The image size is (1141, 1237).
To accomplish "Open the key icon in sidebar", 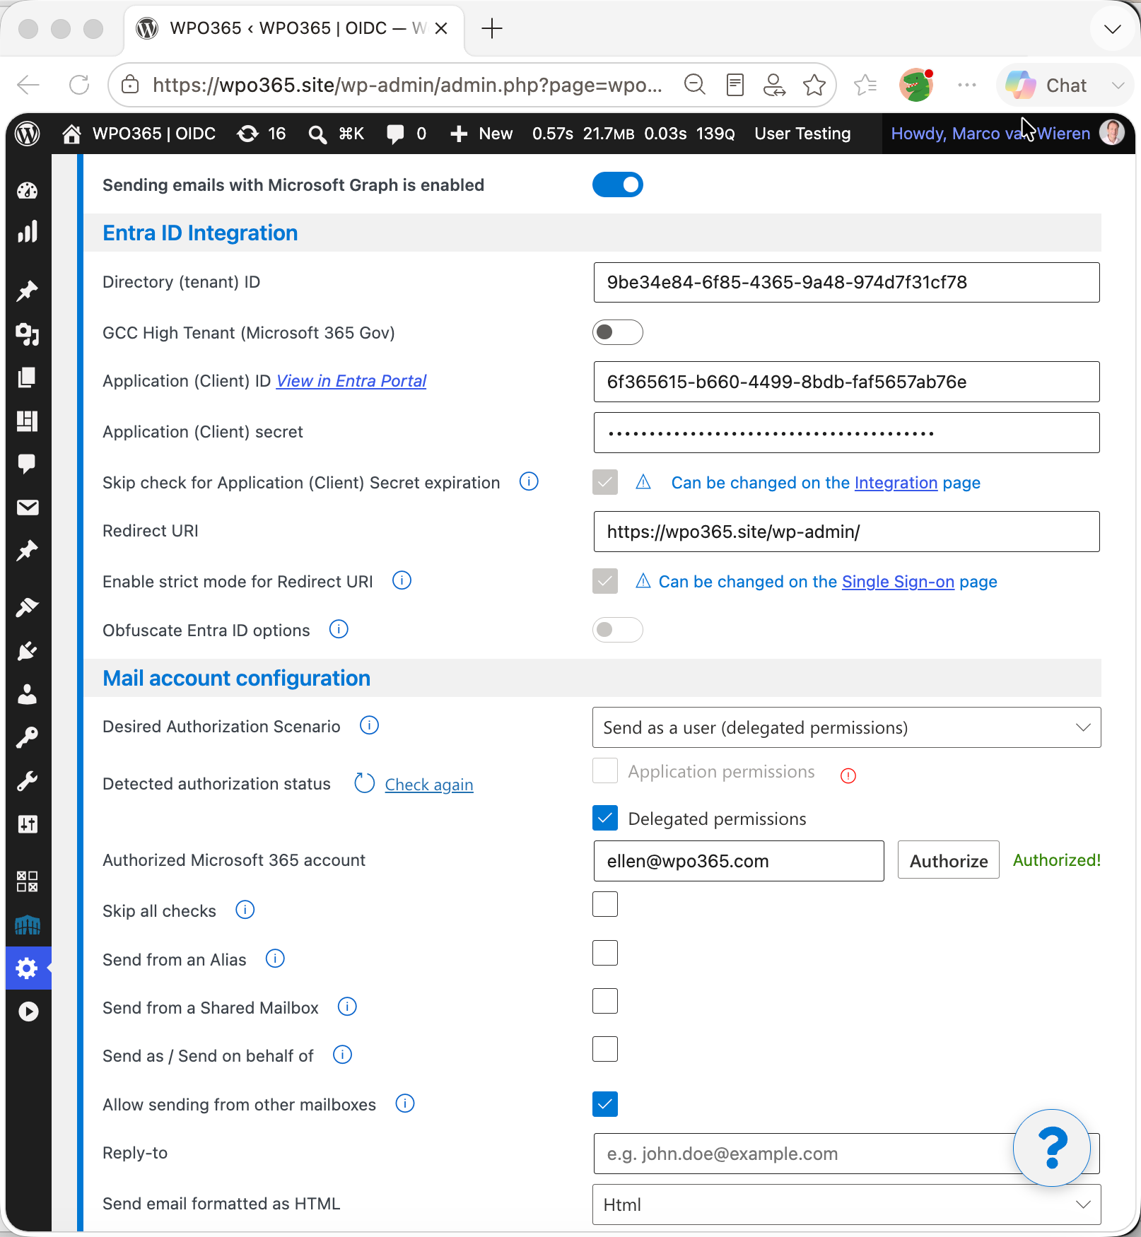I will 28,737.
